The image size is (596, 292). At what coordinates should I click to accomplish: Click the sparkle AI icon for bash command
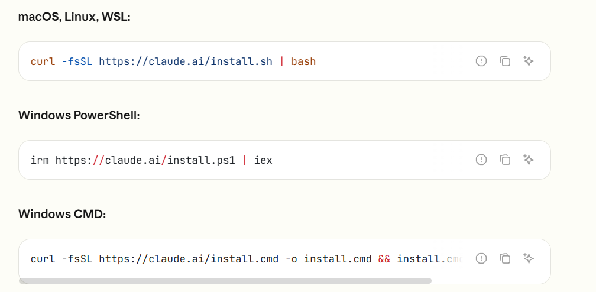tap(529, 61)
